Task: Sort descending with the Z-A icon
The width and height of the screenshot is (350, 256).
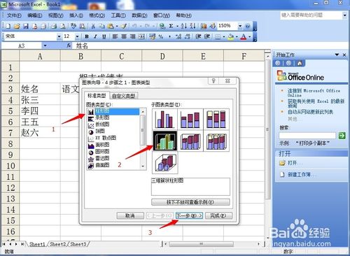Action: click(192, 26)
